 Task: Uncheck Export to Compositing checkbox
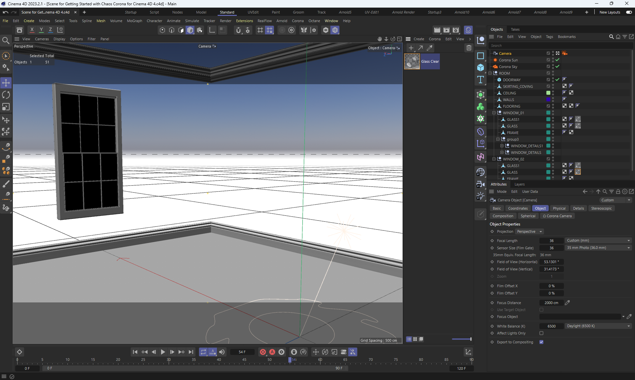(x=541, y=342)
